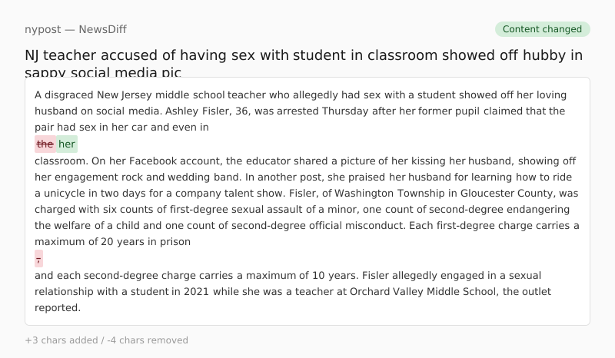Click the phrase "maximum of 20 years in prison"

tap(112, 241)
